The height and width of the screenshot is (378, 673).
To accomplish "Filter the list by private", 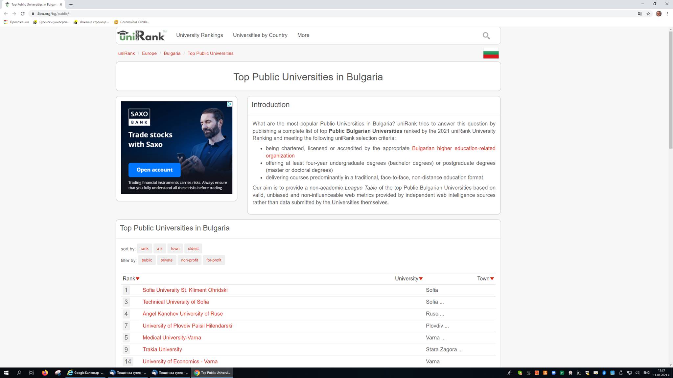I will 166,260.
